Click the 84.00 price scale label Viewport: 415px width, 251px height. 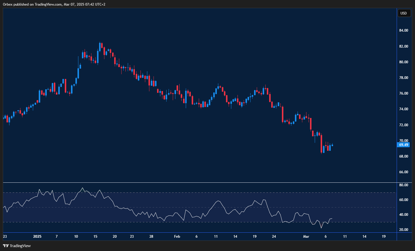tap(403, 30)
